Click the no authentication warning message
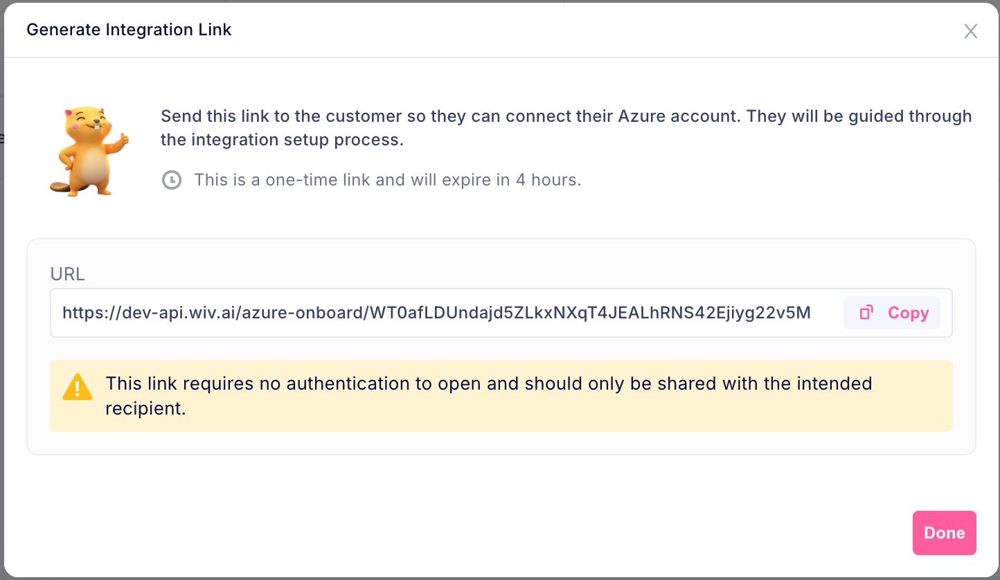Image resolution: width=1000 pixels, height=580 pixels. (489, 396)
